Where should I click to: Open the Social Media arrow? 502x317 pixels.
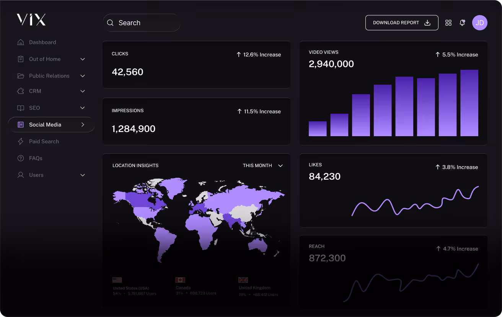pyautogui.click(x=83, y=125)
